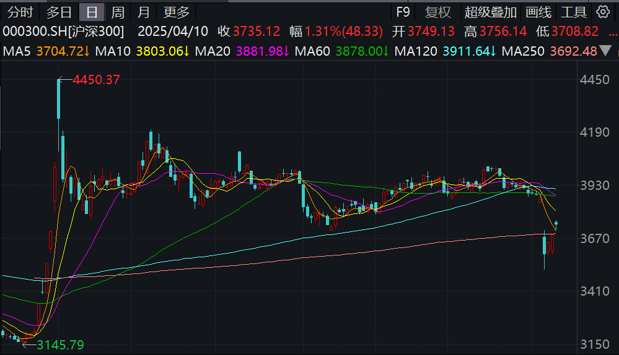The height and width of the screenshot is (355, 619).
Task: Open the 画线 drawing tools
Action: coord(538,12)
